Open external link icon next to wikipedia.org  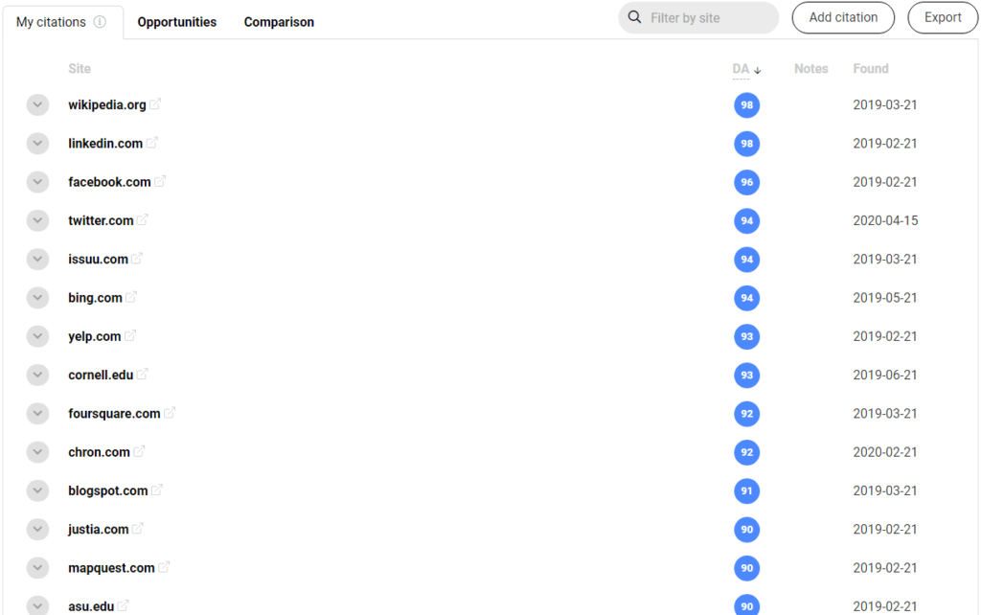point(155,104)
